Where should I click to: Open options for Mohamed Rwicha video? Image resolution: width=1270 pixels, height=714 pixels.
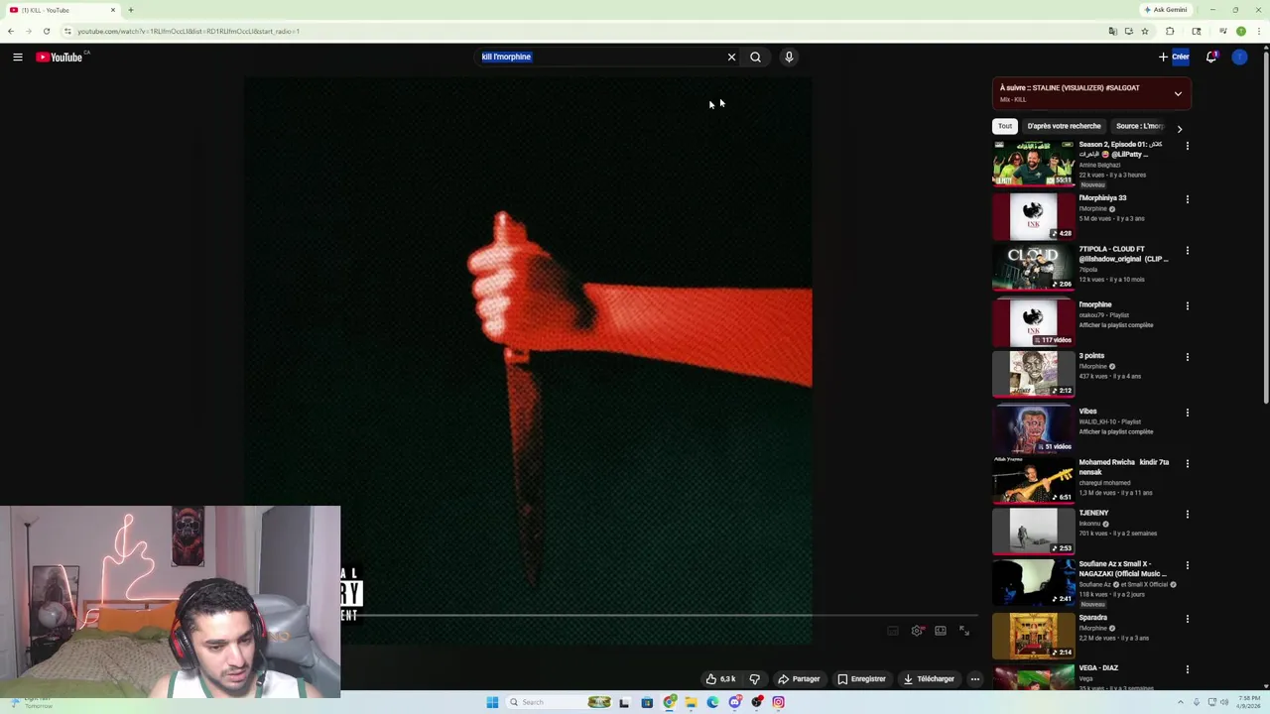[1187, 464]
